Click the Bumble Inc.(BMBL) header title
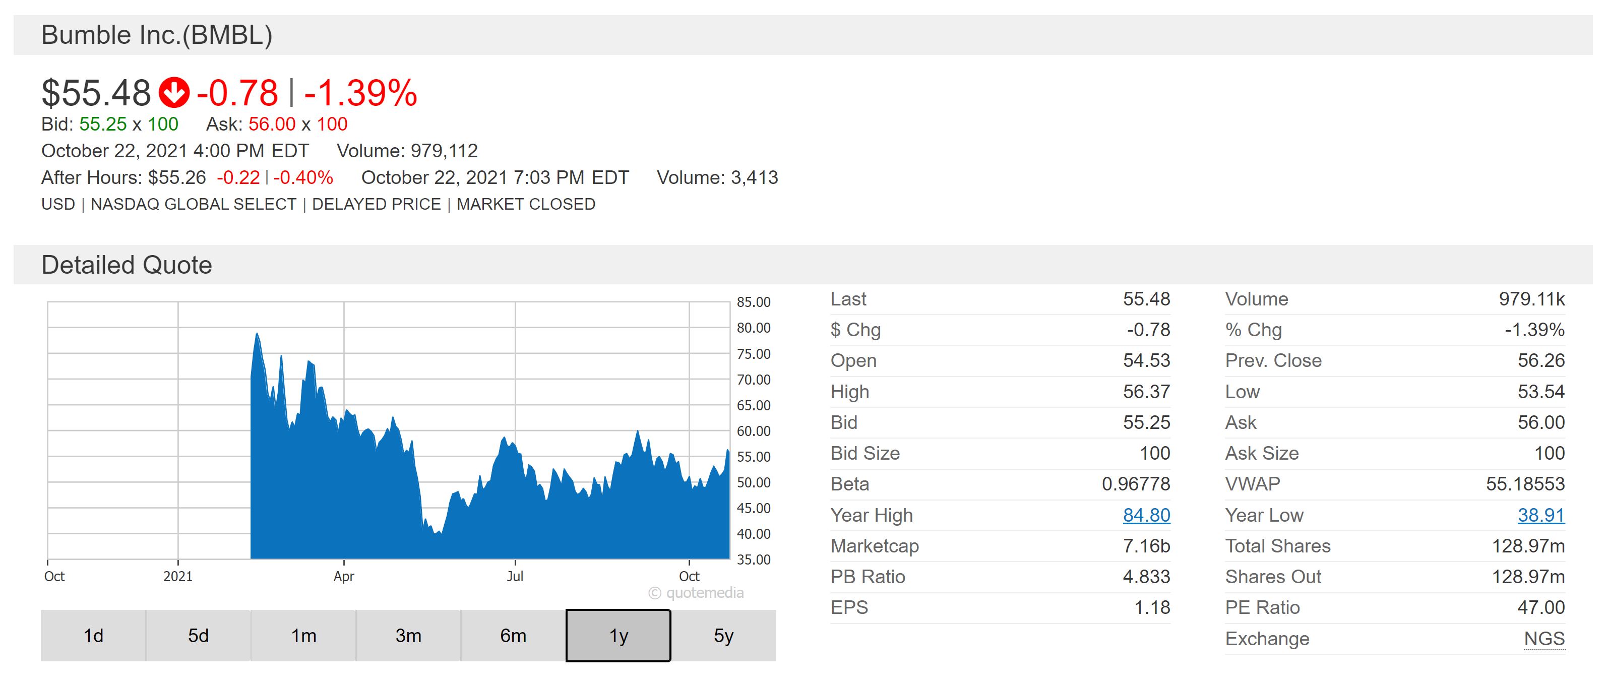The height and width of the screenshot is (683, 1607). click(x=157, y=35)
